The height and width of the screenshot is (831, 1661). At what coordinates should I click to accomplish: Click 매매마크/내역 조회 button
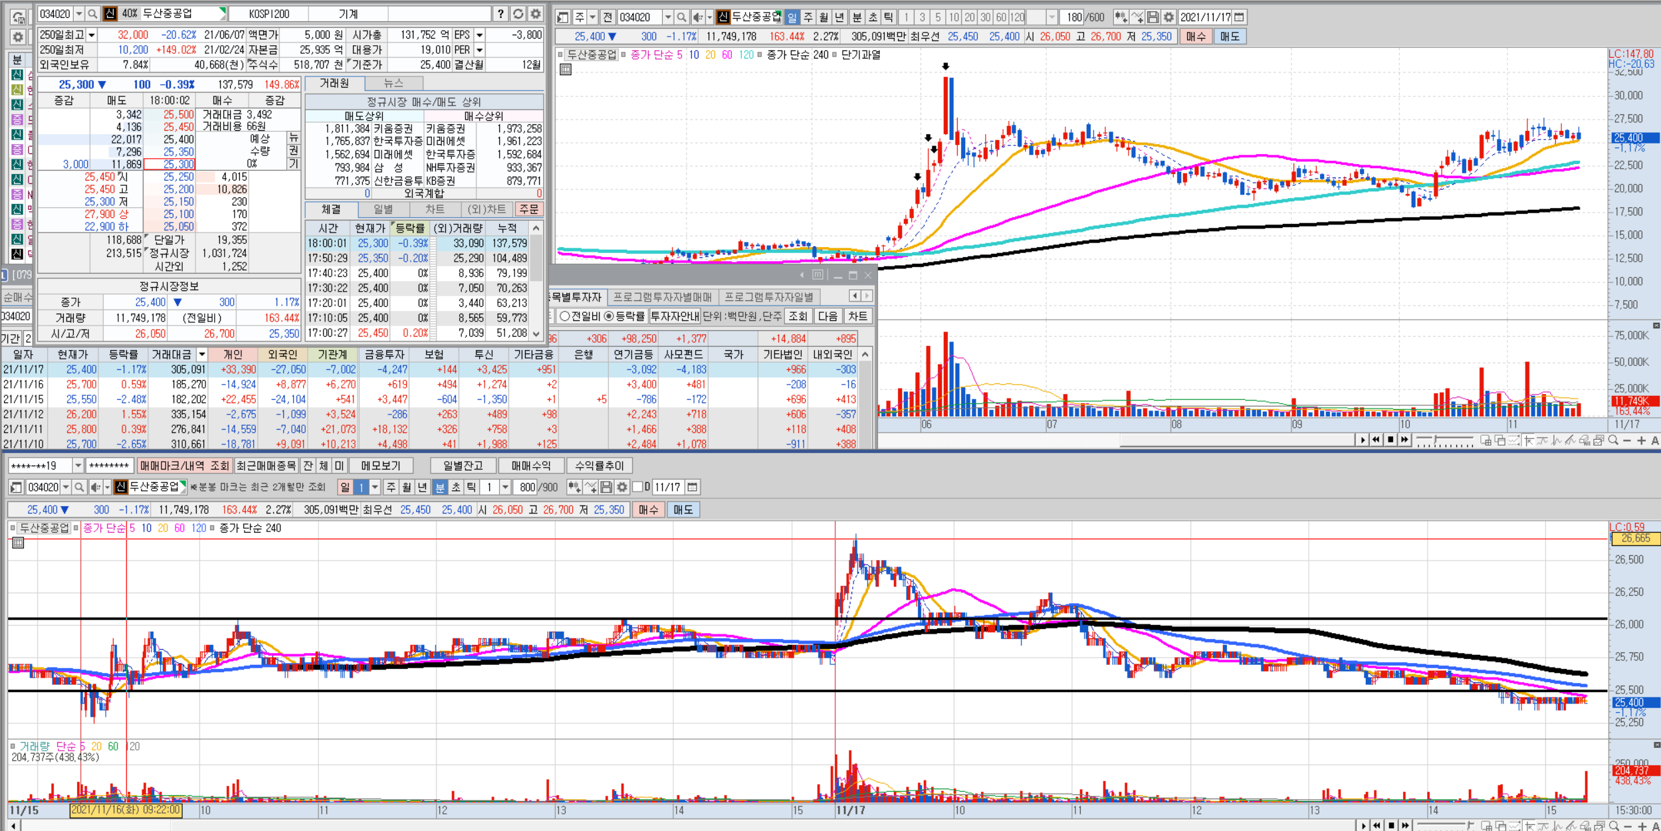point(185,466)
